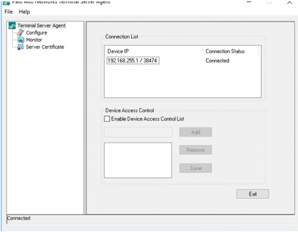Click the device address input field

(x=138, y=132)
